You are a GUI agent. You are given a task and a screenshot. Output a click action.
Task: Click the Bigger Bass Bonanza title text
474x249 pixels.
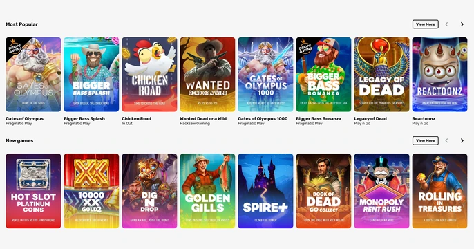point(319,118)
